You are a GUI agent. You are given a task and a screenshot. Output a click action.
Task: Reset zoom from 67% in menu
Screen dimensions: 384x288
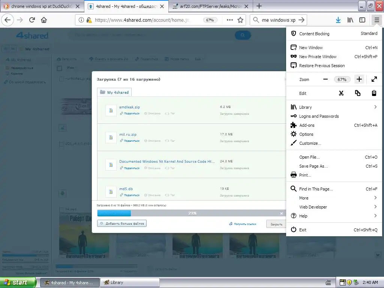tap(342, 79)
